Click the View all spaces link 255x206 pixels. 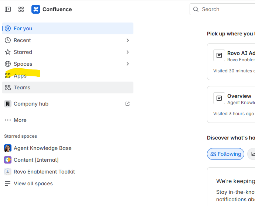click(x=33, y=183)
